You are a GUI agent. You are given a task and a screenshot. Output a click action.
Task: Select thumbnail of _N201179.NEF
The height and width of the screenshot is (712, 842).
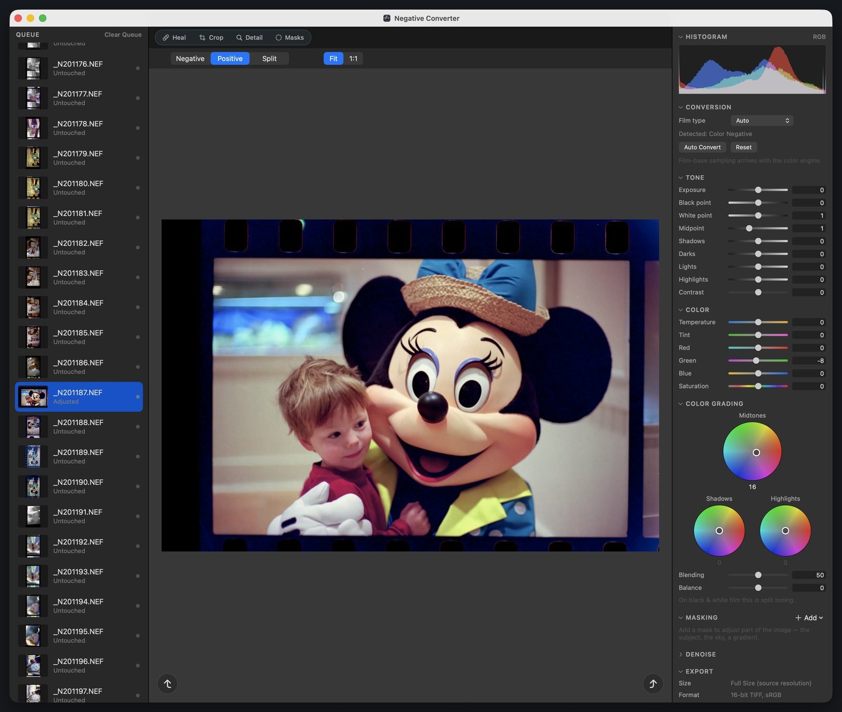(x=33, y=158)
